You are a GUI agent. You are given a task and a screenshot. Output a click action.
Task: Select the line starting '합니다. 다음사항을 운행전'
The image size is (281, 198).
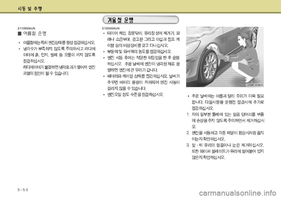(228, 102)
